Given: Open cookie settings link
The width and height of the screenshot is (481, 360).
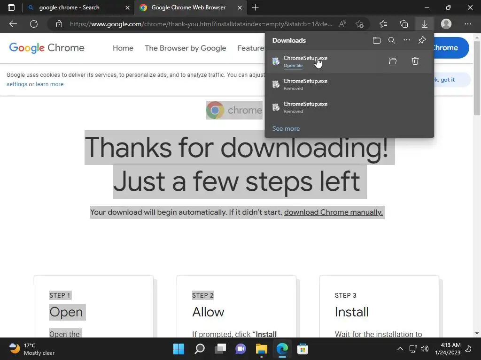Looking at the screenshot, I should [17, 84].
